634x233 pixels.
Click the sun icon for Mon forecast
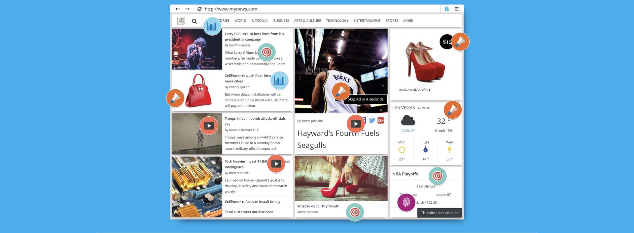coord(402,150)
